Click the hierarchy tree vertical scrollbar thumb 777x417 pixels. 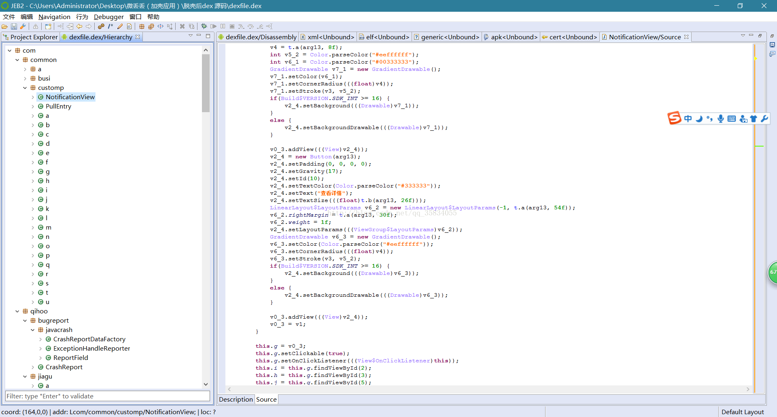(206, 83)
